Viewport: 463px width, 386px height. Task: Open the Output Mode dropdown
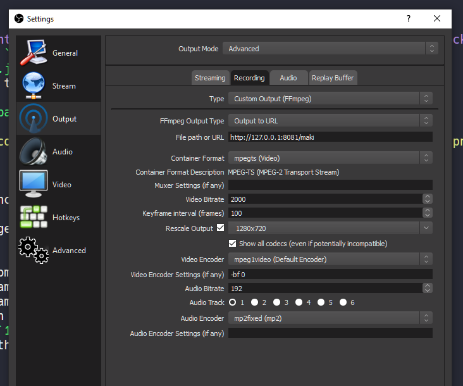[330, 49]
